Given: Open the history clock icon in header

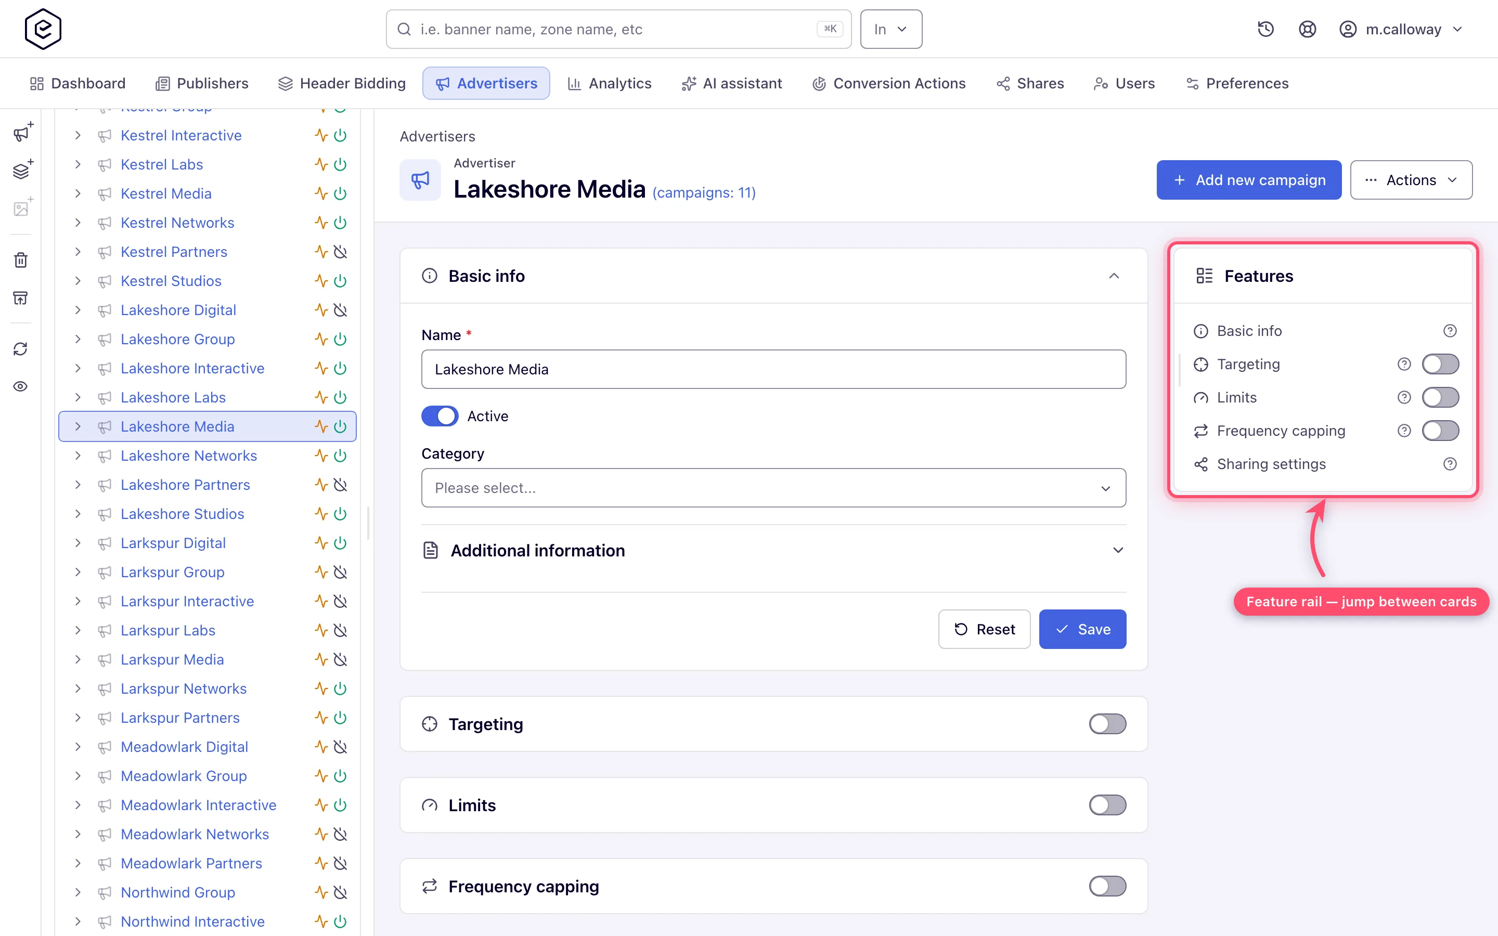Looking at the screenshot, I should click(x=1265, y=29).
